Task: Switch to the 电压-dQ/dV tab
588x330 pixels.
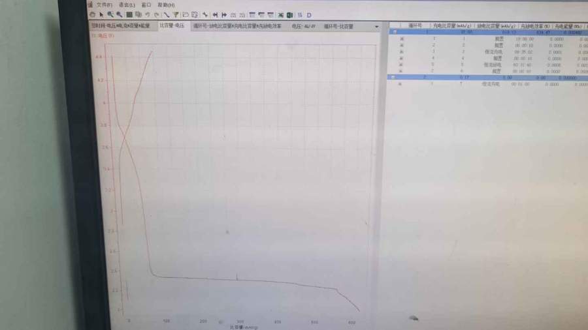Action: click(303, 26)
